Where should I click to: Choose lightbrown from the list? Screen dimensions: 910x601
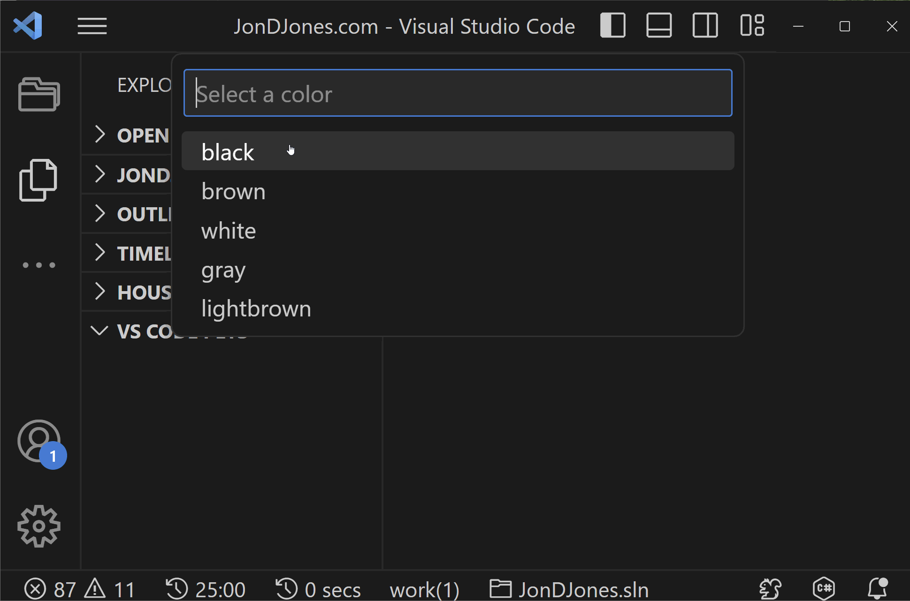coord(256,309)
